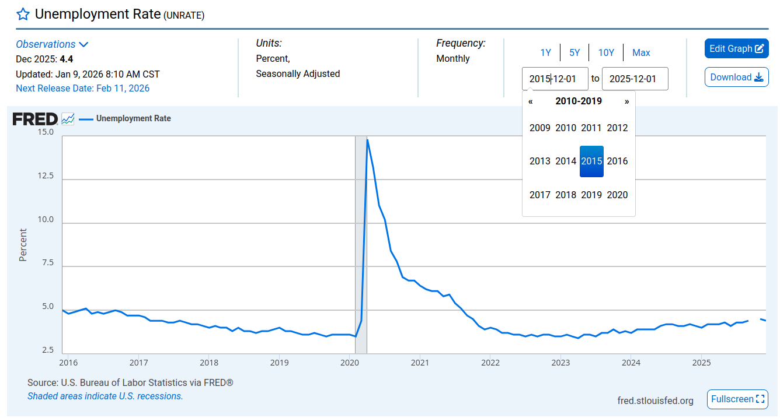This screenshot has width=780, height=418.
Task: Pick year 2012 in the calendar
Action: [x=617, y=128]
